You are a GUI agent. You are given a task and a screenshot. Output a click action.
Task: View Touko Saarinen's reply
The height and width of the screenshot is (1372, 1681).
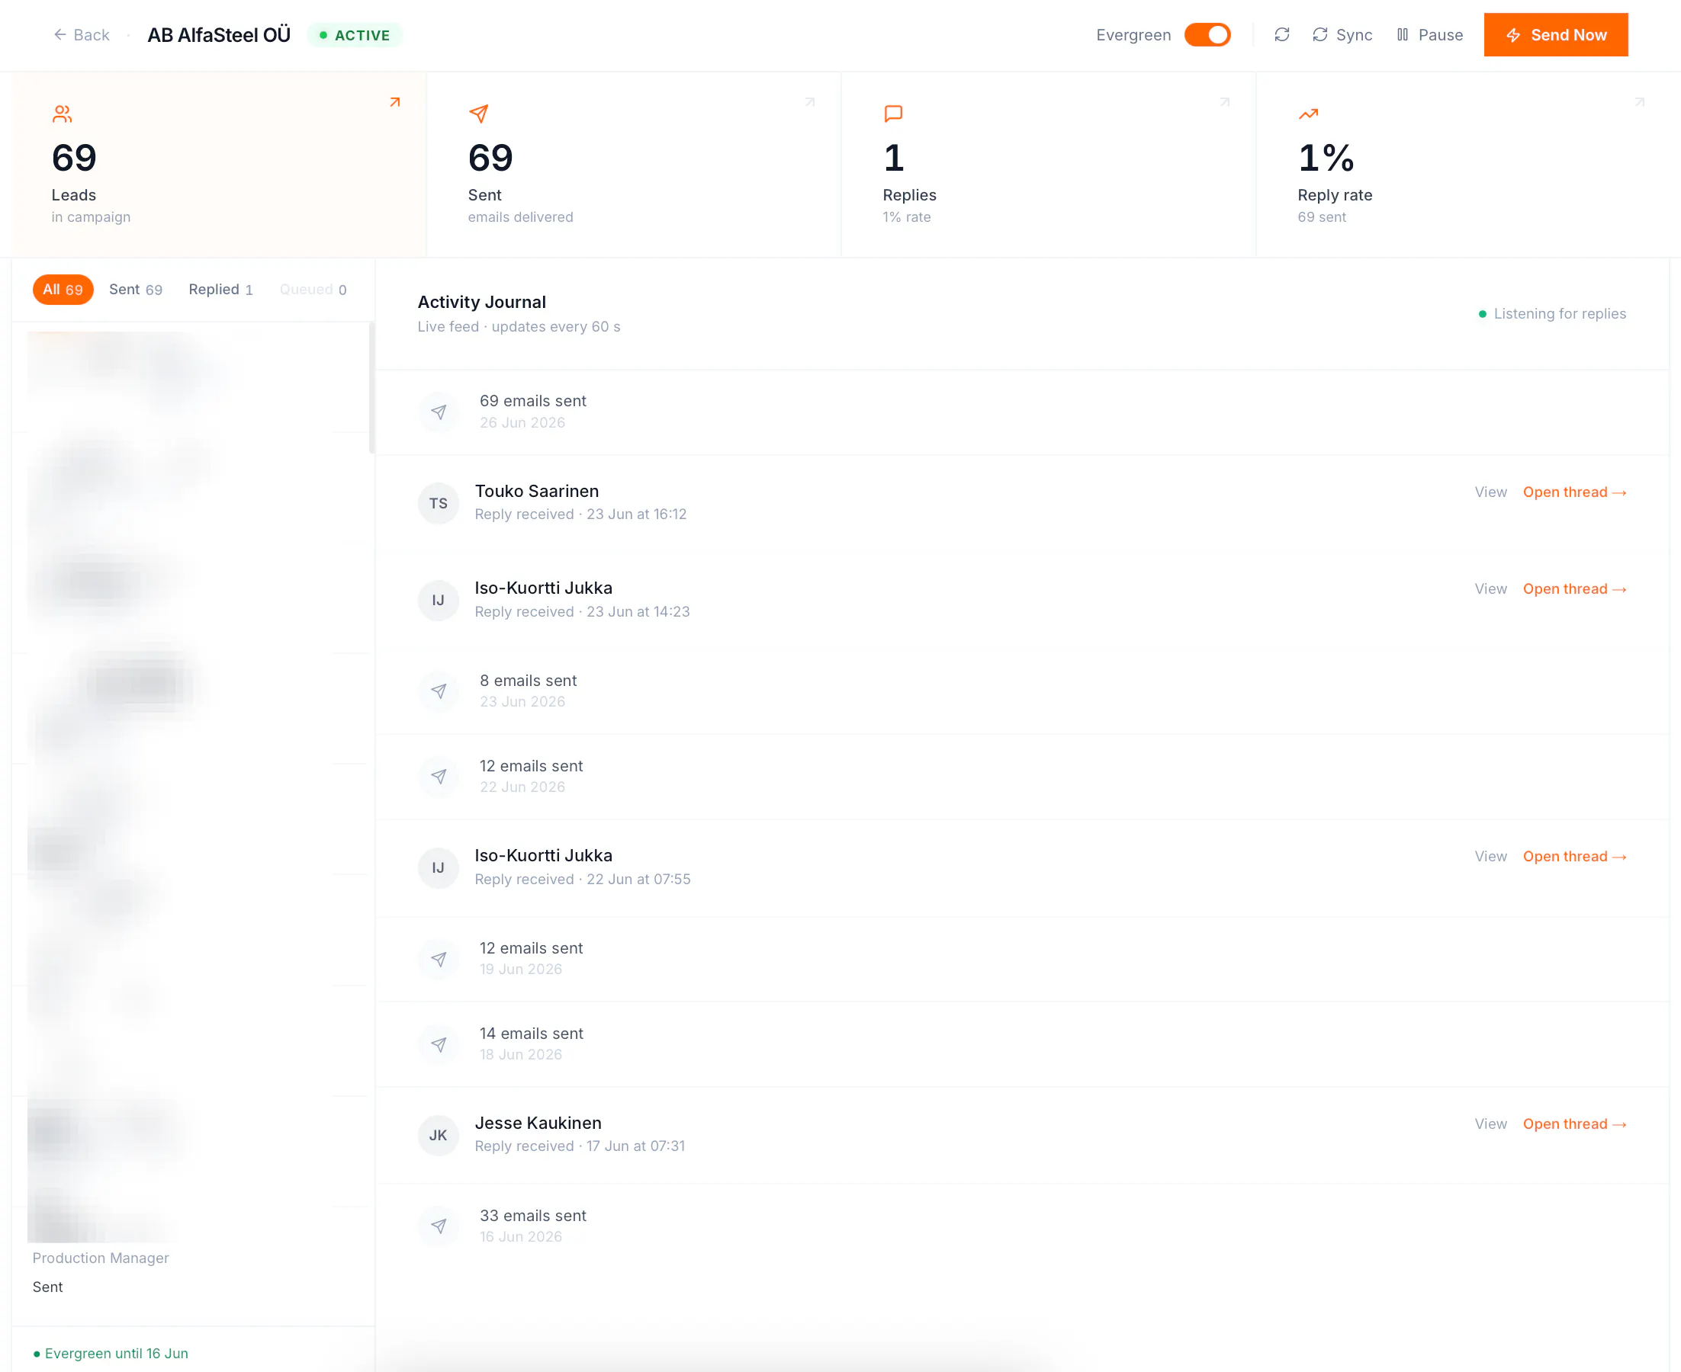coord(1490,492)
